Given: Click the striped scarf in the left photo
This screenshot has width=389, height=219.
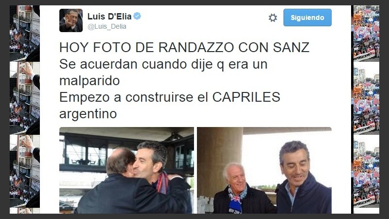Looking at the screenshot, I should pos(162,182).
